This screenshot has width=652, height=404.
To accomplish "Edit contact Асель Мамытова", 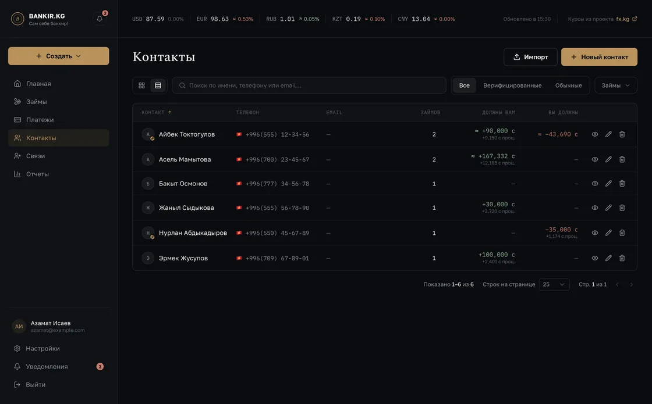I will 608,159.
